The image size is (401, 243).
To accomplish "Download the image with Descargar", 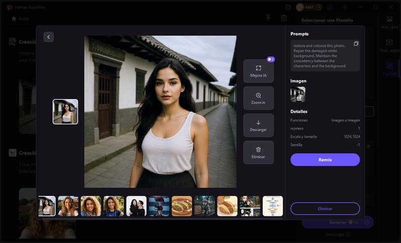I will click(x=258, y=125).
